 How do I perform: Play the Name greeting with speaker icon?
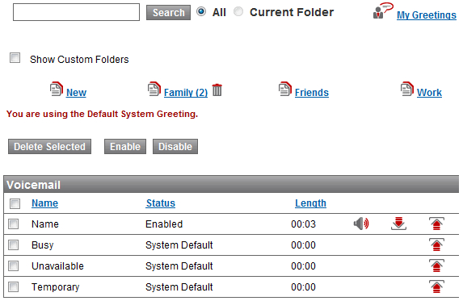(361, 224)
